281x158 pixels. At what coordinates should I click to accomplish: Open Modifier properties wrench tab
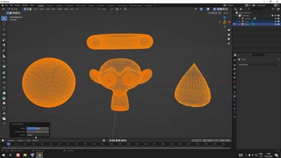tap(234, 97)
